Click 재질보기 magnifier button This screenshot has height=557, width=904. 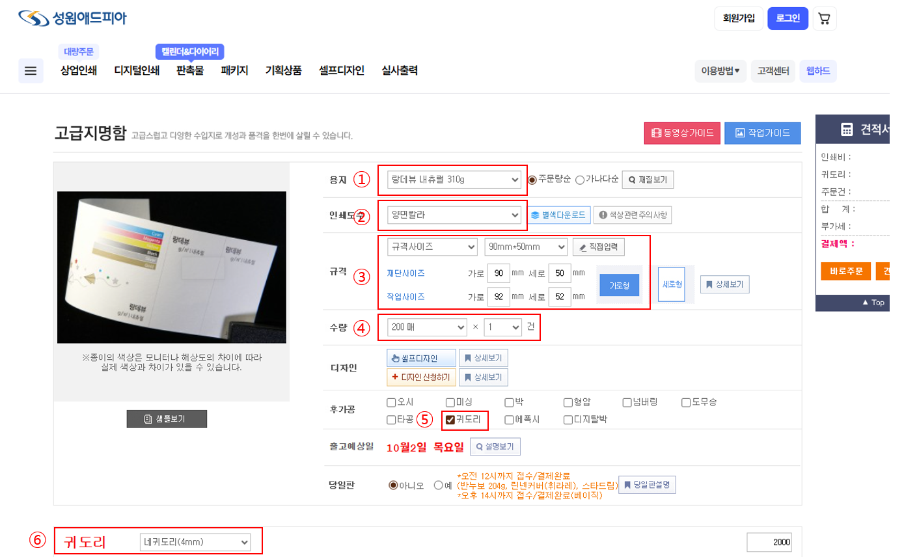coord(648,180)
